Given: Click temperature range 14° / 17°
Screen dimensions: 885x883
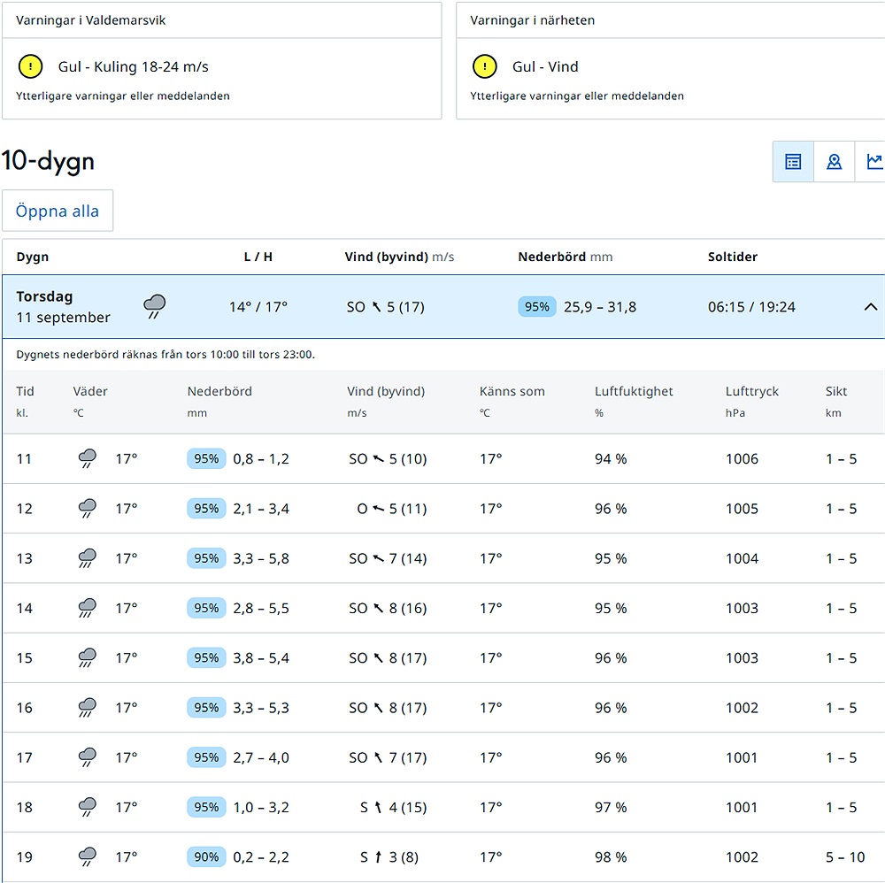Looking at the screenshot, I should tap(258, 307).
